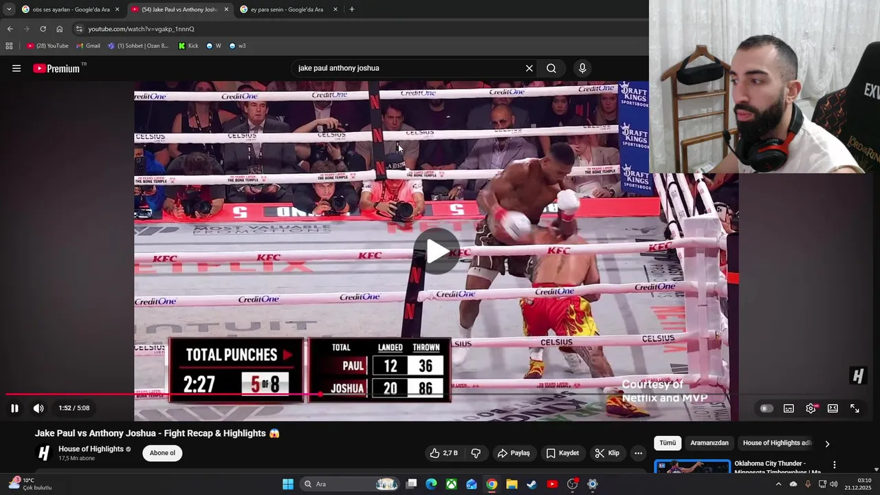Show hidden system tray icons chevron

click(x=778, y=484)
